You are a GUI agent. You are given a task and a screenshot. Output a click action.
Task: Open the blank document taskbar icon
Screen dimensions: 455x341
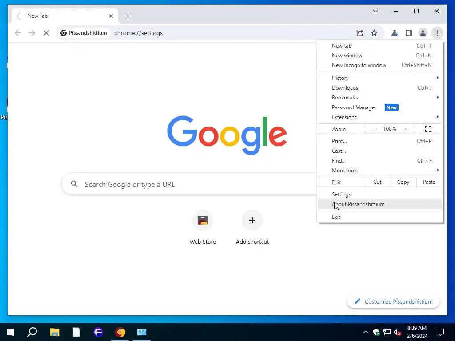76,332
